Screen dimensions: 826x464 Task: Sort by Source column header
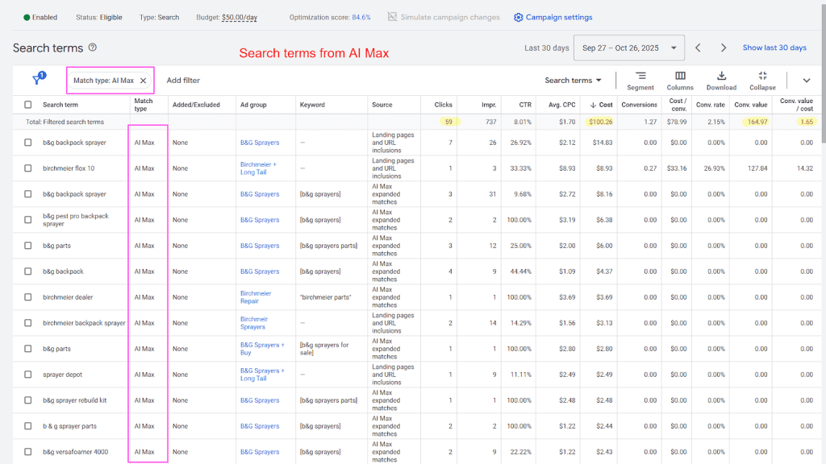pos(382,105)
